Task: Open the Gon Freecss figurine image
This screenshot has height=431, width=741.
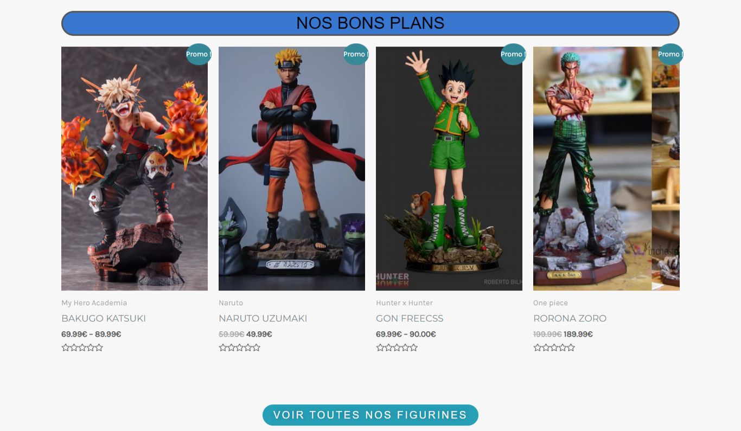Action: tap(449, 169)
